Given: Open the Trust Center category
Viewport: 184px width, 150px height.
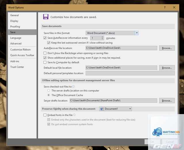Looking at the screenshot, I should [x=22, y=67].
